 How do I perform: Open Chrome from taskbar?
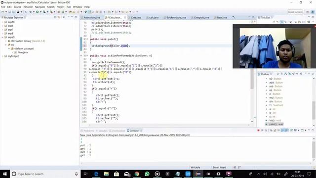[x=137, y=174]
